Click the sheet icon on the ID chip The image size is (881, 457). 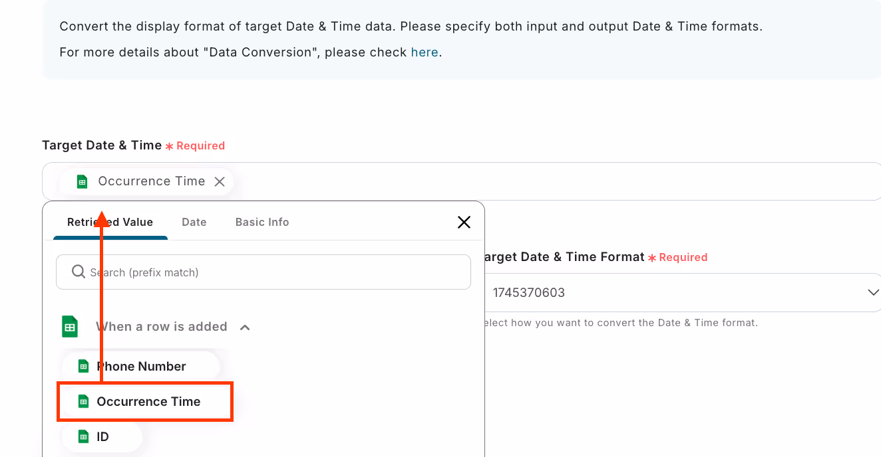coord(83,436)
